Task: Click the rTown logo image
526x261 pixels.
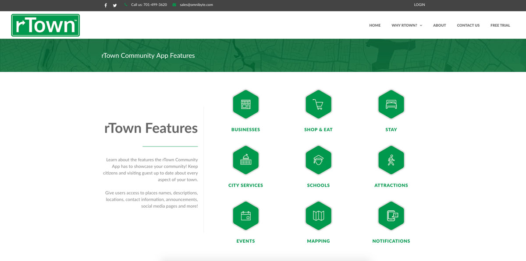Action: [46, 25]
